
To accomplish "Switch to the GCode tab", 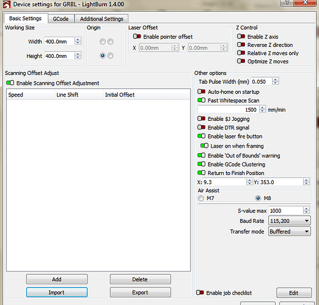I will click(x=61, y=19).
